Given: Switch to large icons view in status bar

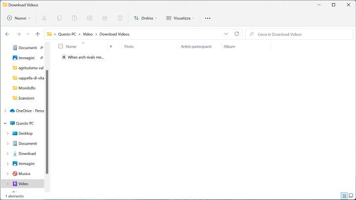Looking at the screenshot, I should [x=351, y=196].
